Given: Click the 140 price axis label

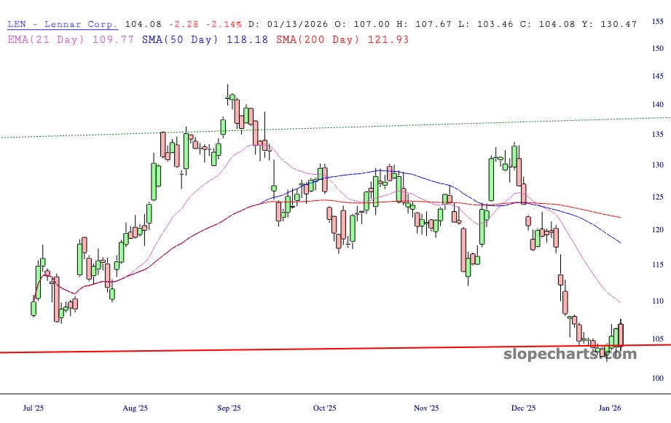Looking at the screenshot, I should tap(657, 104).
